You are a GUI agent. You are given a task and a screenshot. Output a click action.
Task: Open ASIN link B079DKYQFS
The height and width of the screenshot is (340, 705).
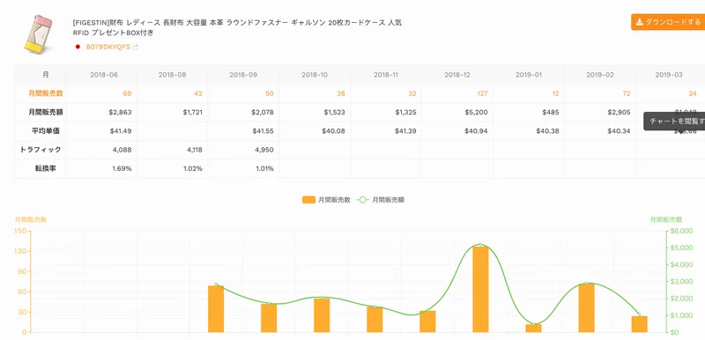108,47
